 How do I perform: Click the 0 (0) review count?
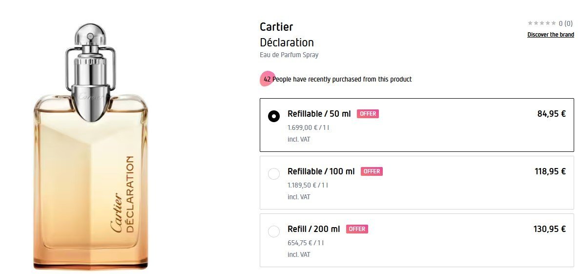pos(566,23)
